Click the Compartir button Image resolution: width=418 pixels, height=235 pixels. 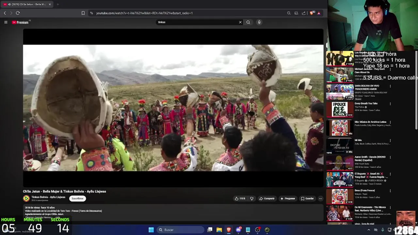point(267,198)
